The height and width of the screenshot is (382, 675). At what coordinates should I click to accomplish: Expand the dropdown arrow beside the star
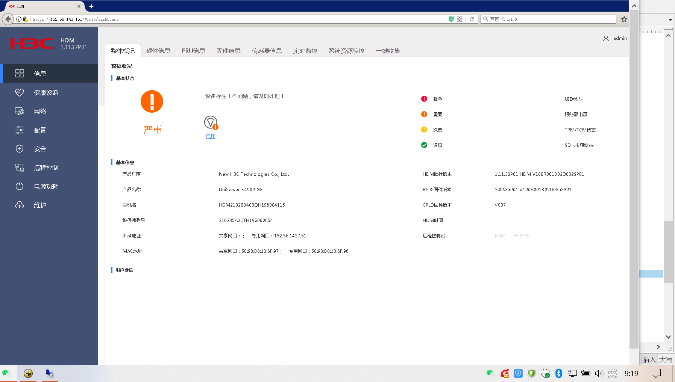tap(670, 20)
